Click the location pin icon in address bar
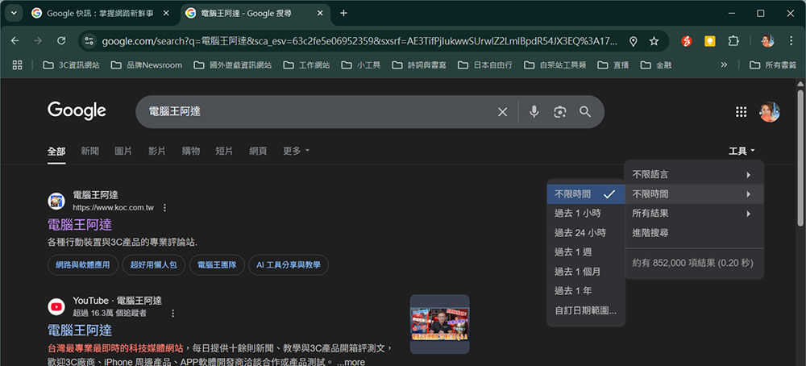Screen dimensions: 806x366 (634, 41)
